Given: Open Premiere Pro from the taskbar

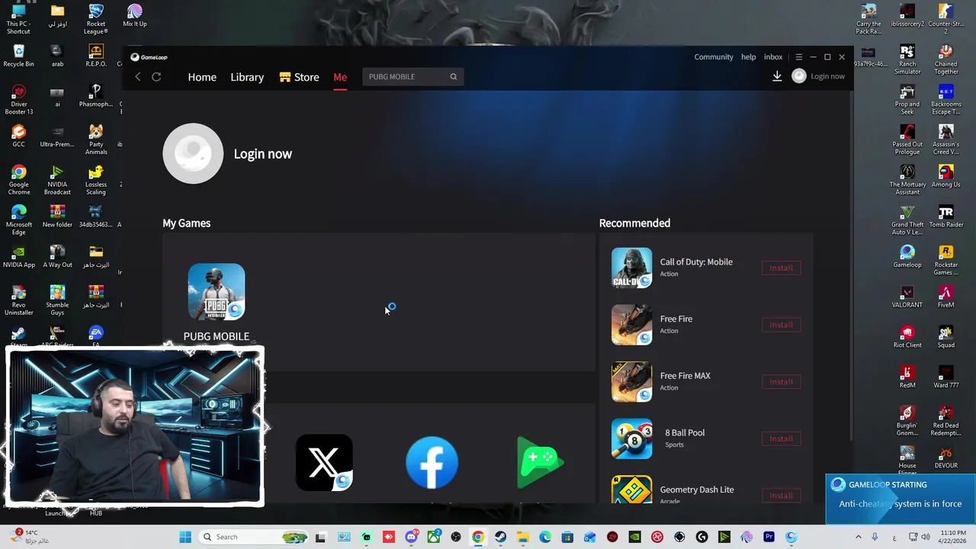Looking at the screenshot, I should coord(769,537).
